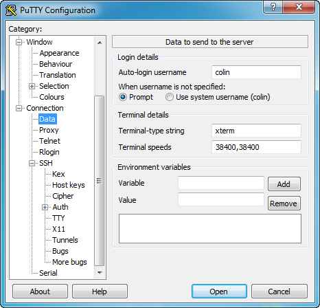320x308 pixels.
Task: Click the Auto-login username field
Action: 256,72
